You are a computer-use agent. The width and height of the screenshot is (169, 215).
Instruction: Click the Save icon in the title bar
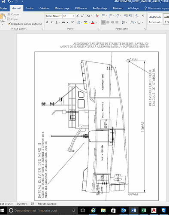pos(3,1)
